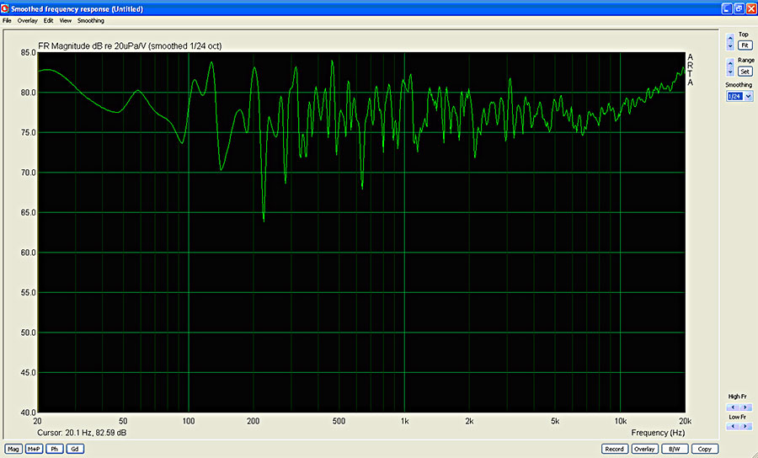Viewport: 758px width, 458px height.
Task: Minimize the Smoothed frequency response window
Action: pyautogui.click(x=727, y=8)
